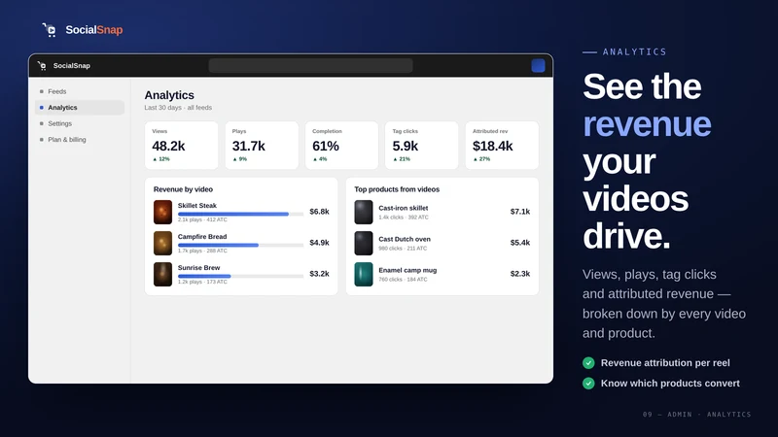Click the '12%' change under Views
The image size is (778, 437).
coord(161,159)
